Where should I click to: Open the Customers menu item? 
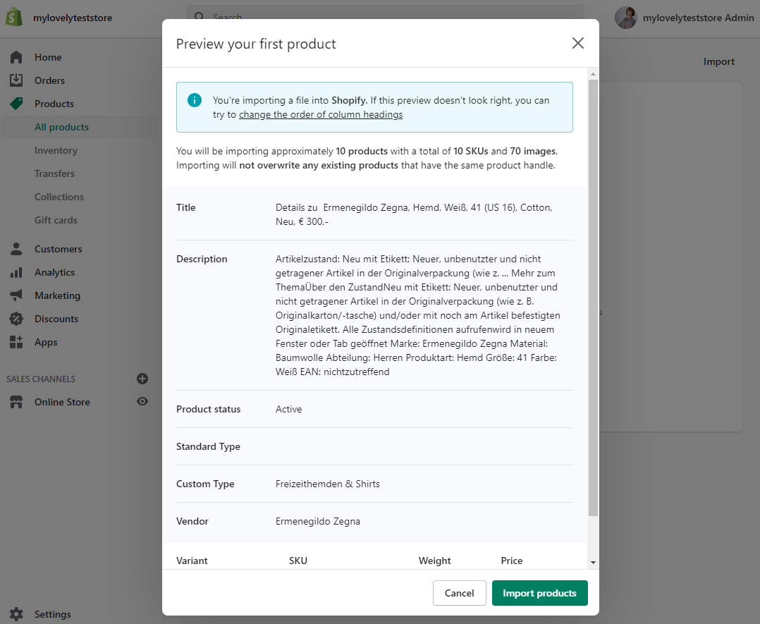58,249
